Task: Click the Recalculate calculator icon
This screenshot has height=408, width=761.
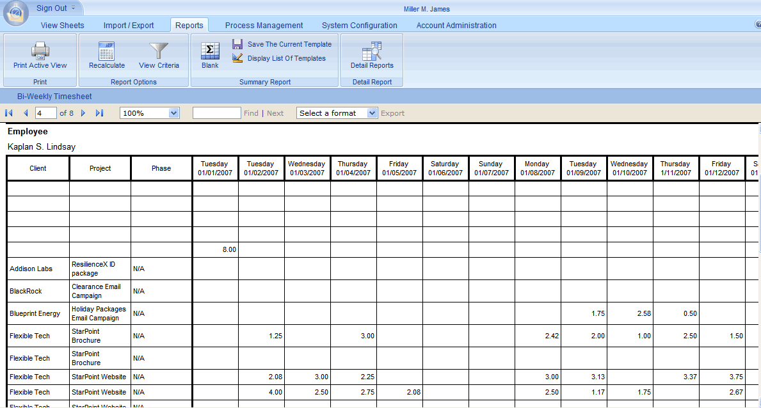Action: [107, 51]
